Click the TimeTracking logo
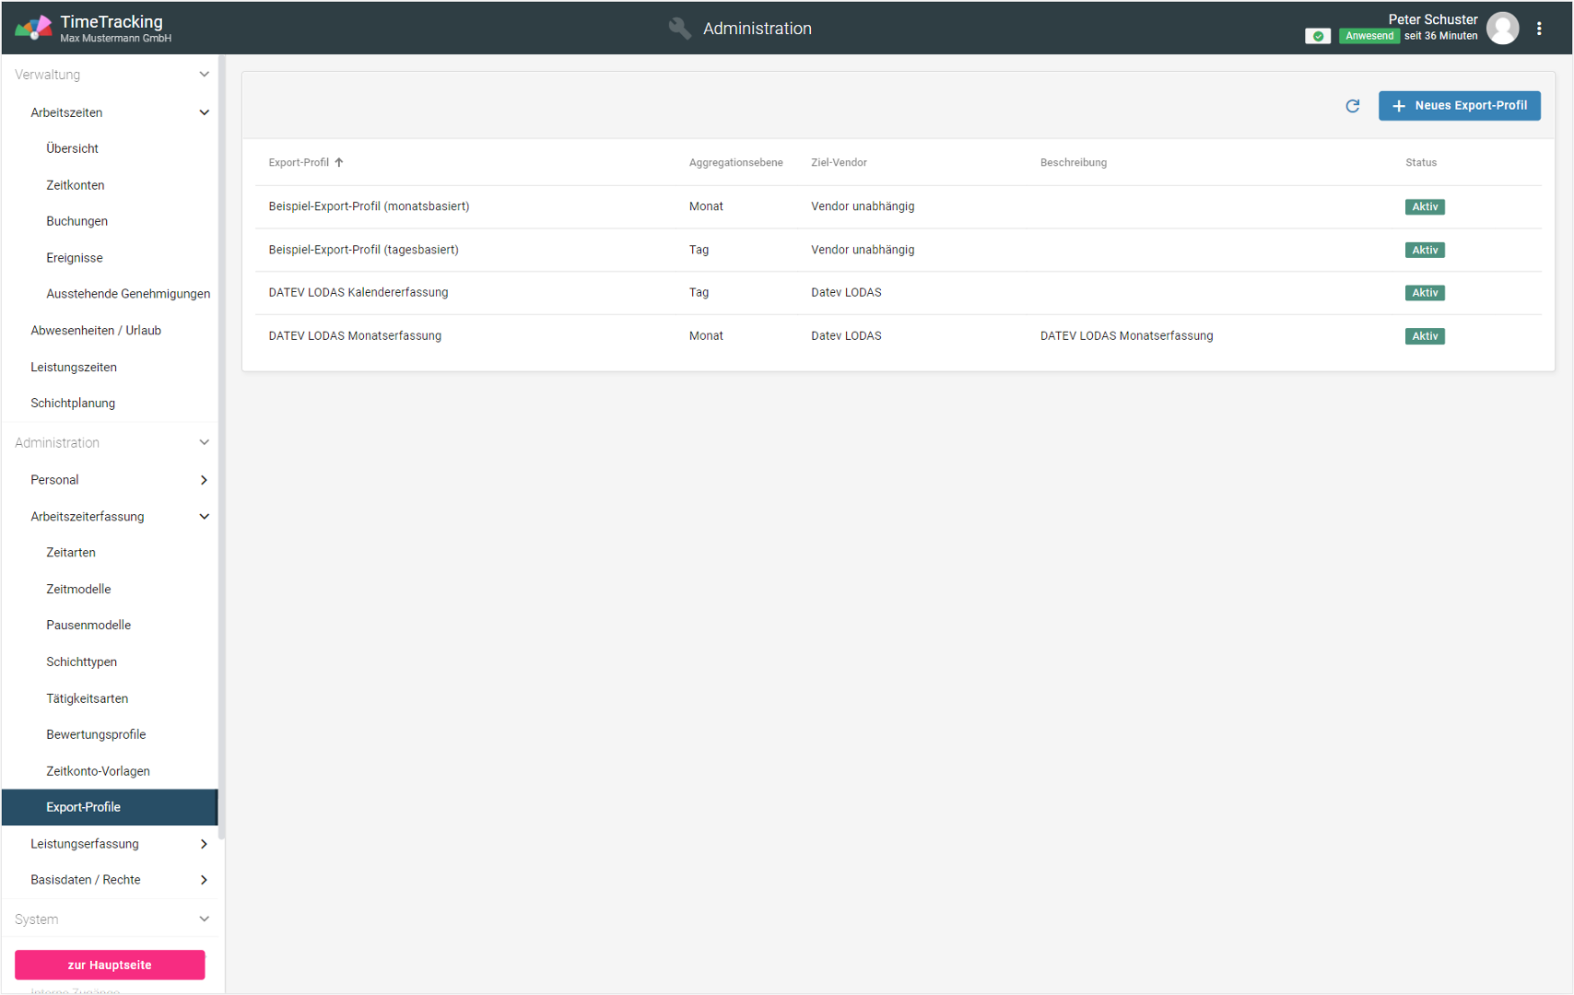1574x995 pixels. tap(33, 29)
